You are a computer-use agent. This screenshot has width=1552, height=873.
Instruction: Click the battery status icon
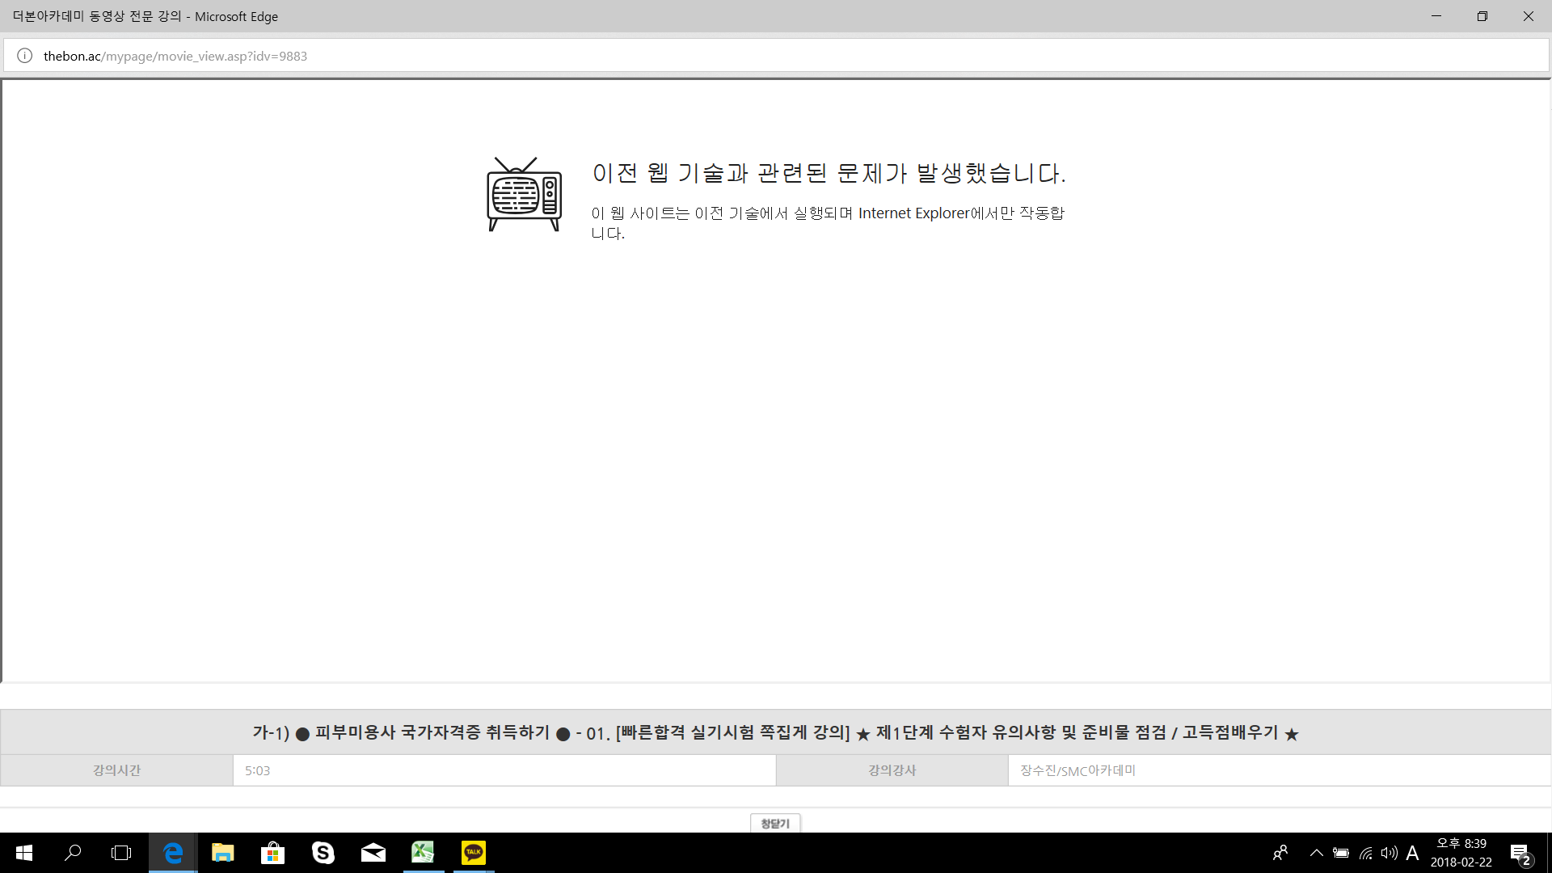click(x=1341, y=853)
